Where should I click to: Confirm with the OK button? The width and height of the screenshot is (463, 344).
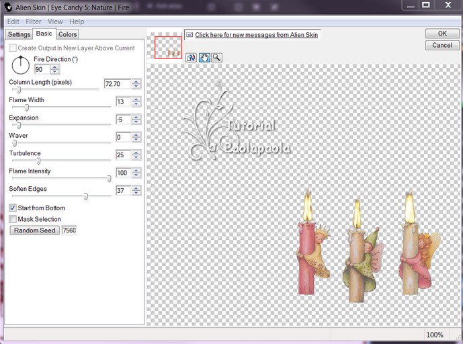tap(442, 34)
